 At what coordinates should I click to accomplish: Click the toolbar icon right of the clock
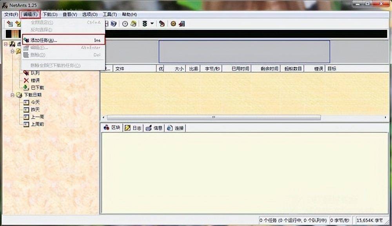(x=134, y=24)
